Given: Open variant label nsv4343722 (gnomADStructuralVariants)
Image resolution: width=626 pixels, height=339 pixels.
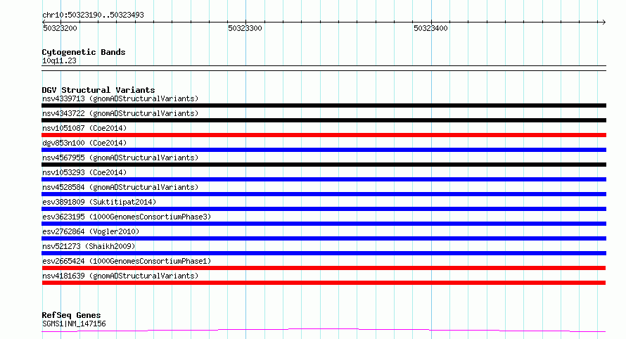Looking at the screenshot, I should point(120,113).
